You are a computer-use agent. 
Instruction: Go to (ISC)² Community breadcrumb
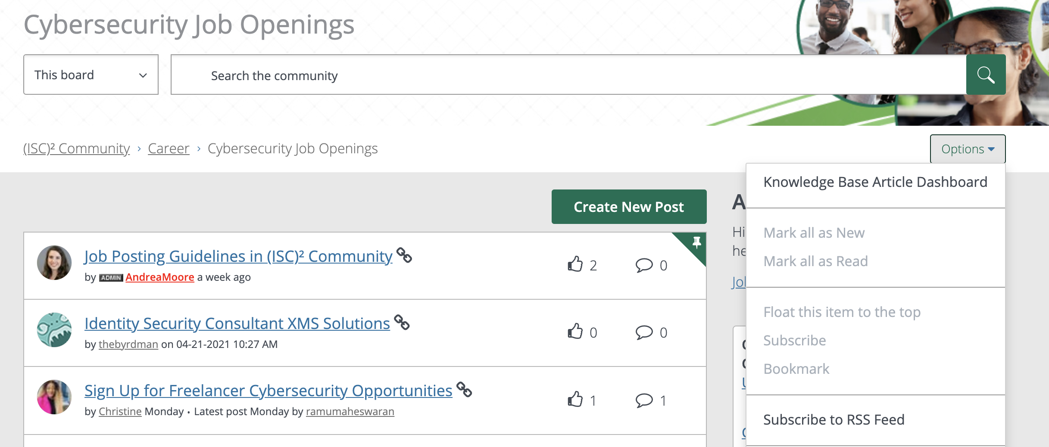77,149
